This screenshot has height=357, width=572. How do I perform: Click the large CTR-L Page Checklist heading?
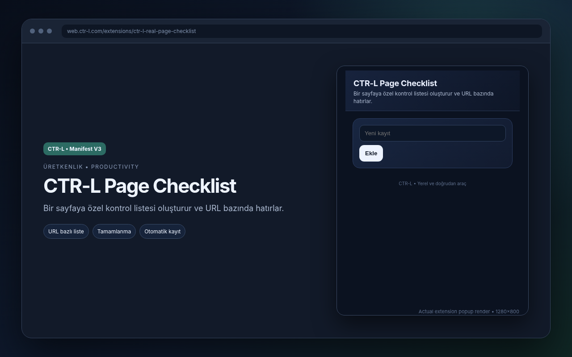[x=139, y=186]
